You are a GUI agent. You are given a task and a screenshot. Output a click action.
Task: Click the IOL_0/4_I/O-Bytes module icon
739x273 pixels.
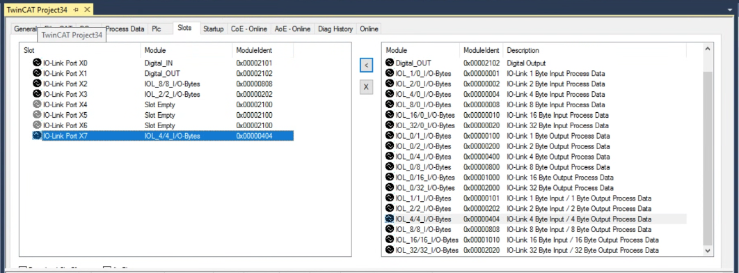[x=389, y=157]
